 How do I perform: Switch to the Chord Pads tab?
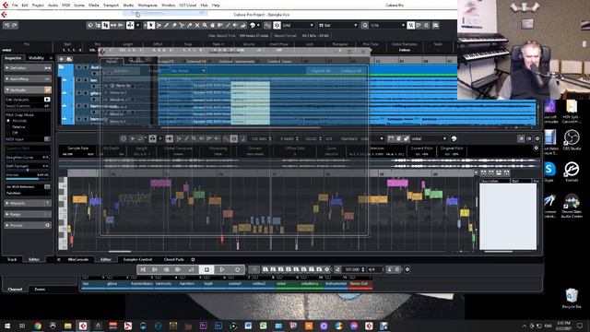[174, 259]
